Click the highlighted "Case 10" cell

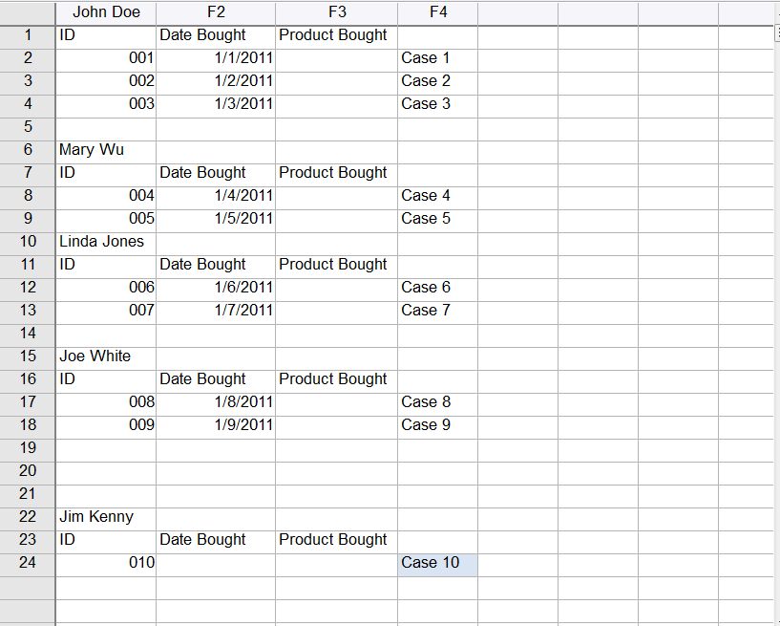point(437,563)
